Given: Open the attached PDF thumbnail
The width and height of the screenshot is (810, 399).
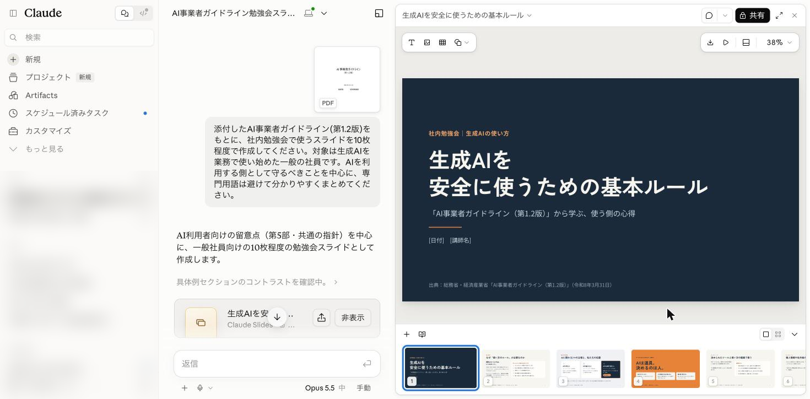Looking at the screenshot, I should 347,79.
